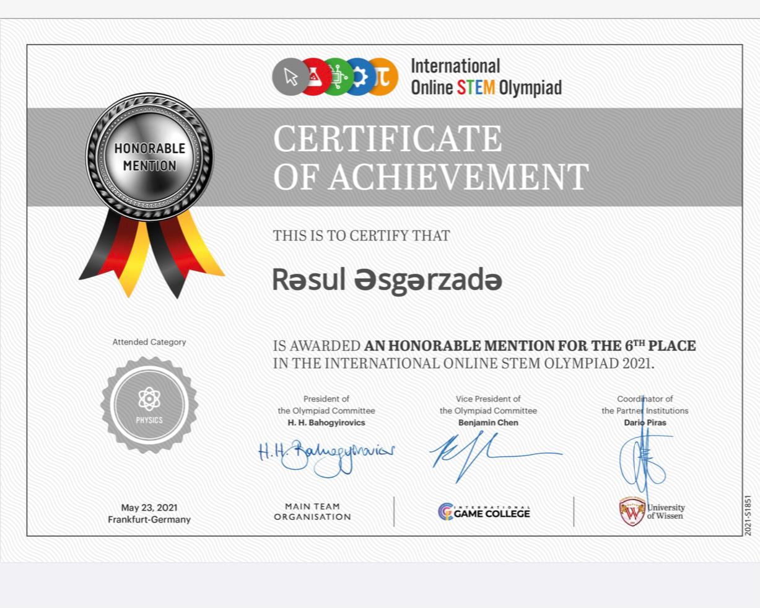
Task: Click the 'International Online STEM Olympiad' title
Action: (x=486, y=77)
